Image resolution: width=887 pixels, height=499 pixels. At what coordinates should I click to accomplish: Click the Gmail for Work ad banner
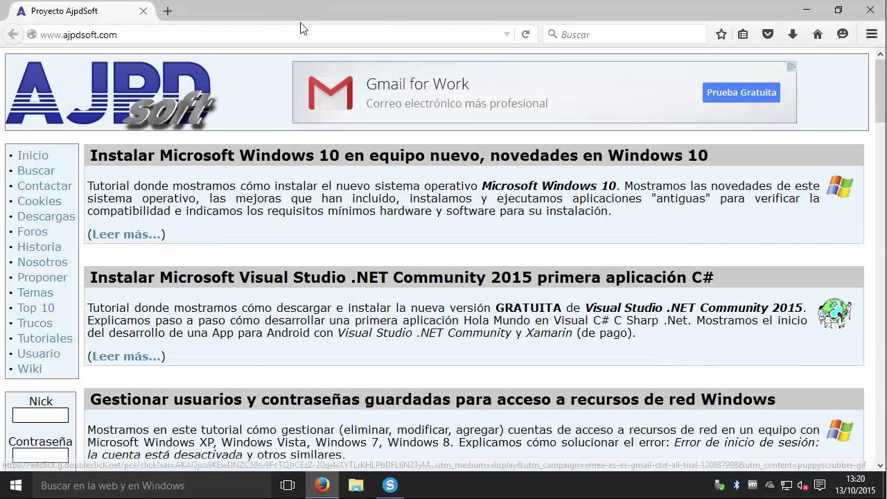[545, 92]
